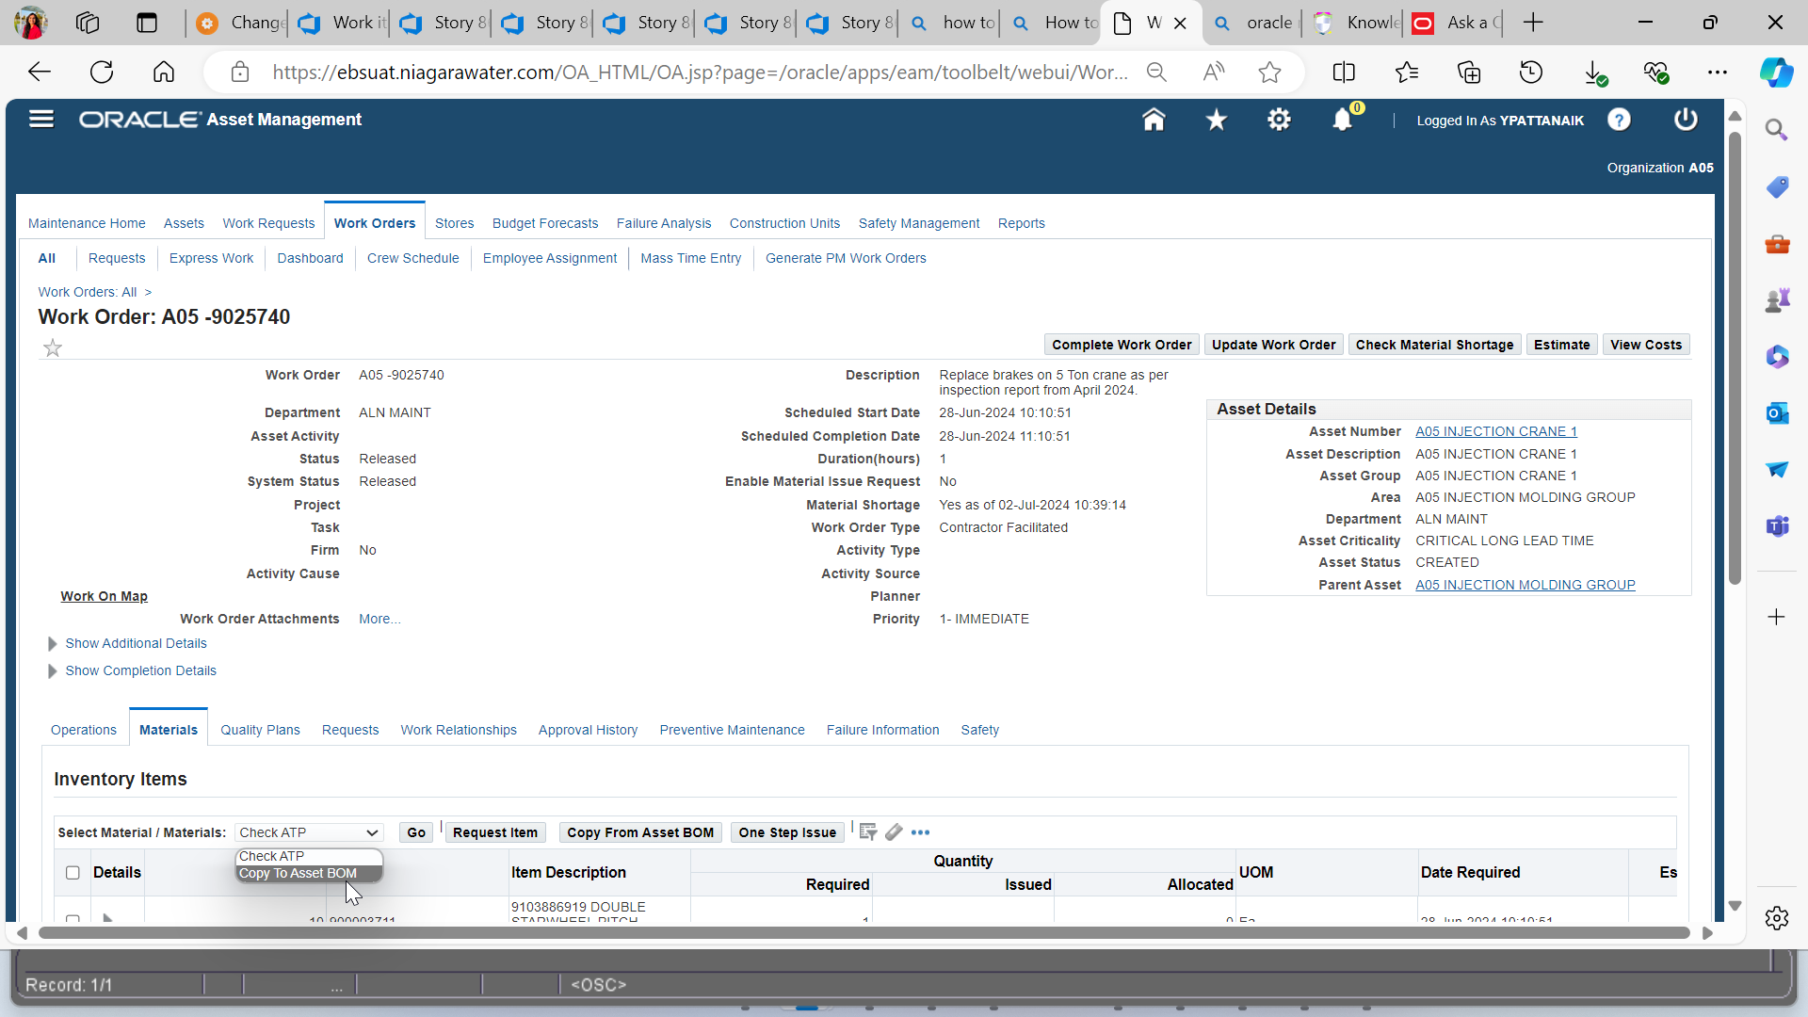Switch to the Operations tab
This screenshot has height=1017, width=1808.
click(x=84, y=731)
